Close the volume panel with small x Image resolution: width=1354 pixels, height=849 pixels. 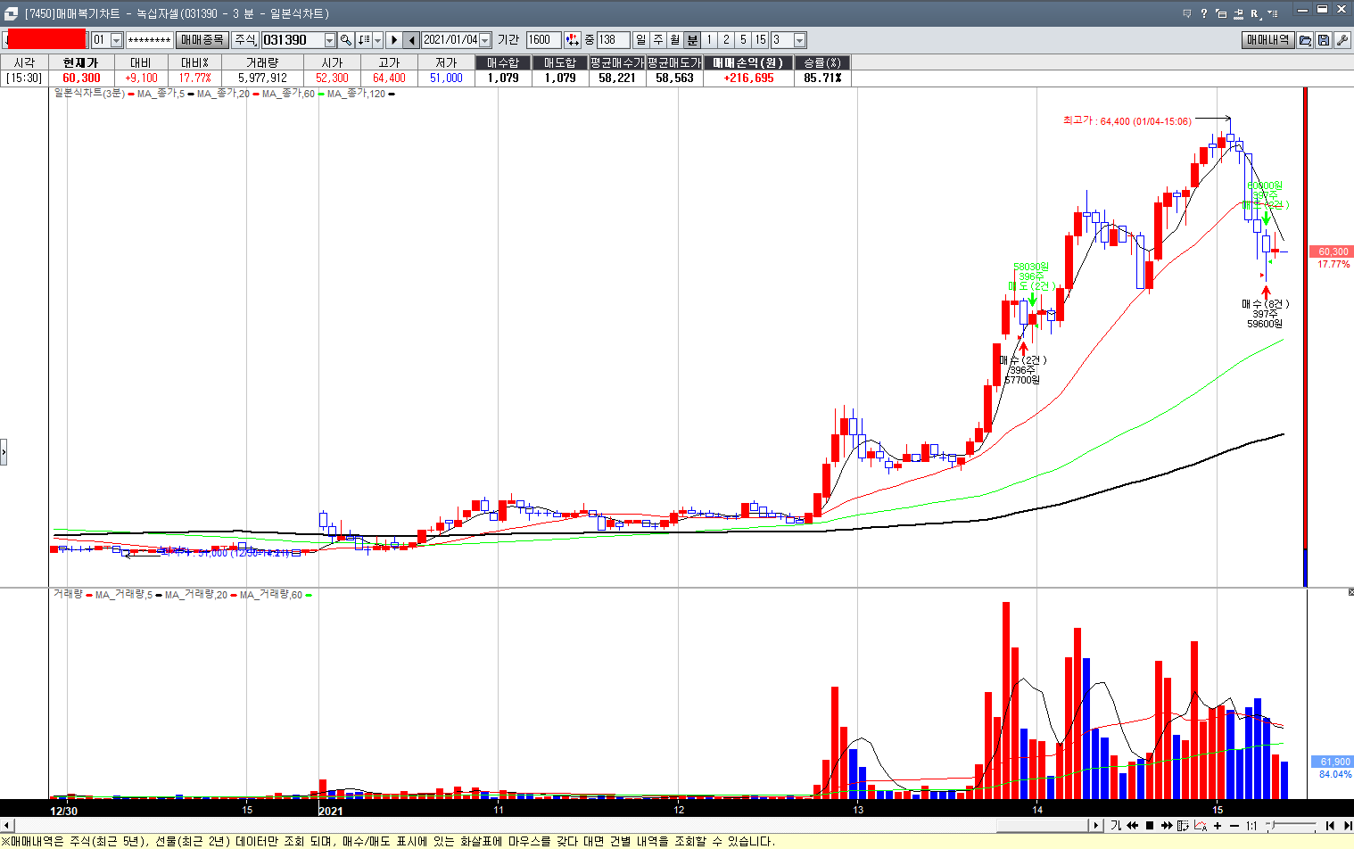point(1350,592)
